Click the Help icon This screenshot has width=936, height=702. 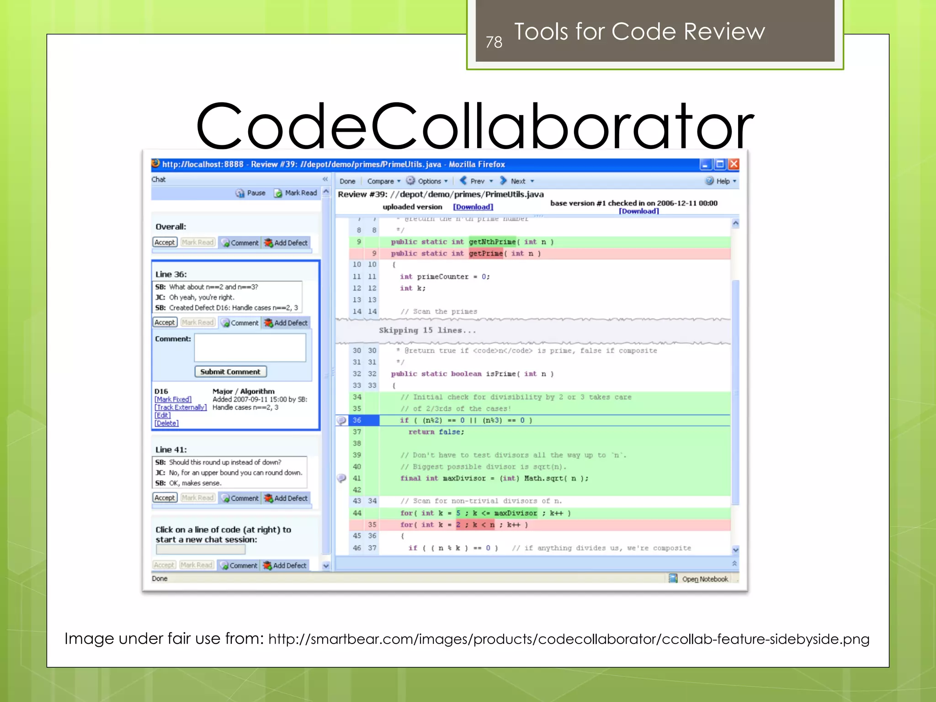pyautogui.click(x=709, y=181)
